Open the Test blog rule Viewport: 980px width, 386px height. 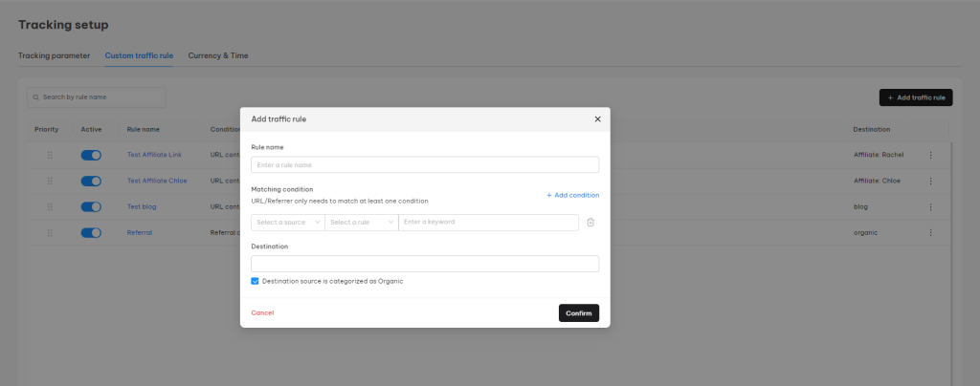142,206
